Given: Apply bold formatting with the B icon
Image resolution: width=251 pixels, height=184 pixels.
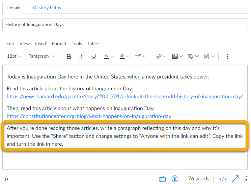Looking at the screenshot, I should tap(69, 56).
